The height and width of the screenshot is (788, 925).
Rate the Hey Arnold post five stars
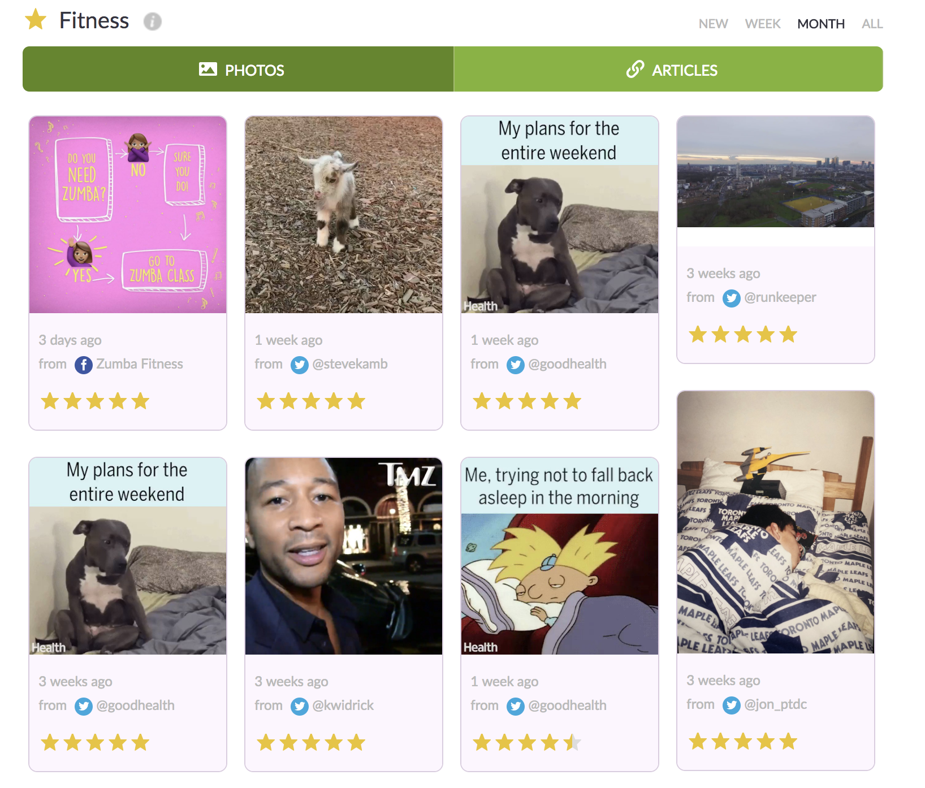pyautogui.click(x=573, y=742)
